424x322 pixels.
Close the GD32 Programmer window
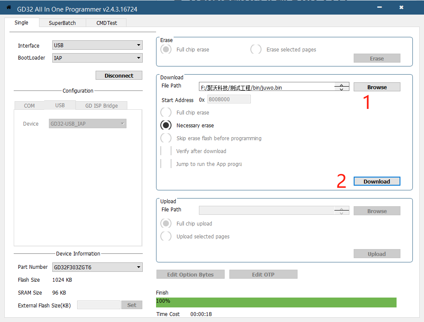coord(401,7)
